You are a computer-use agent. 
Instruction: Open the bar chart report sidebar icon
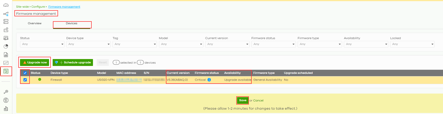click(6, 55)
